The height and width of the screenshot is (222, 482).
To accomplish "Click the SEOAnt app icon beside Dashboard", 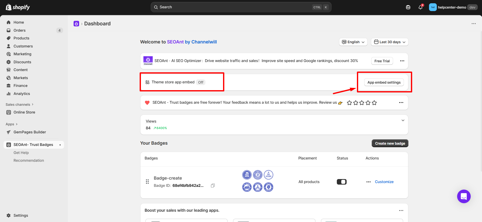I will pyautogui.click(x=76, y=24).
